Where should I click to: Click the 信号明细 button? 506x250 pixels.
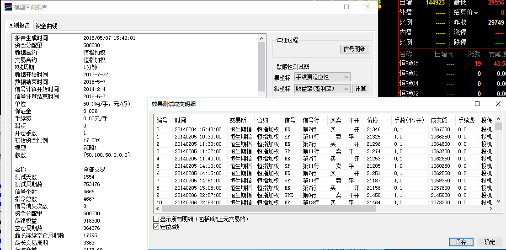point(355,49)
